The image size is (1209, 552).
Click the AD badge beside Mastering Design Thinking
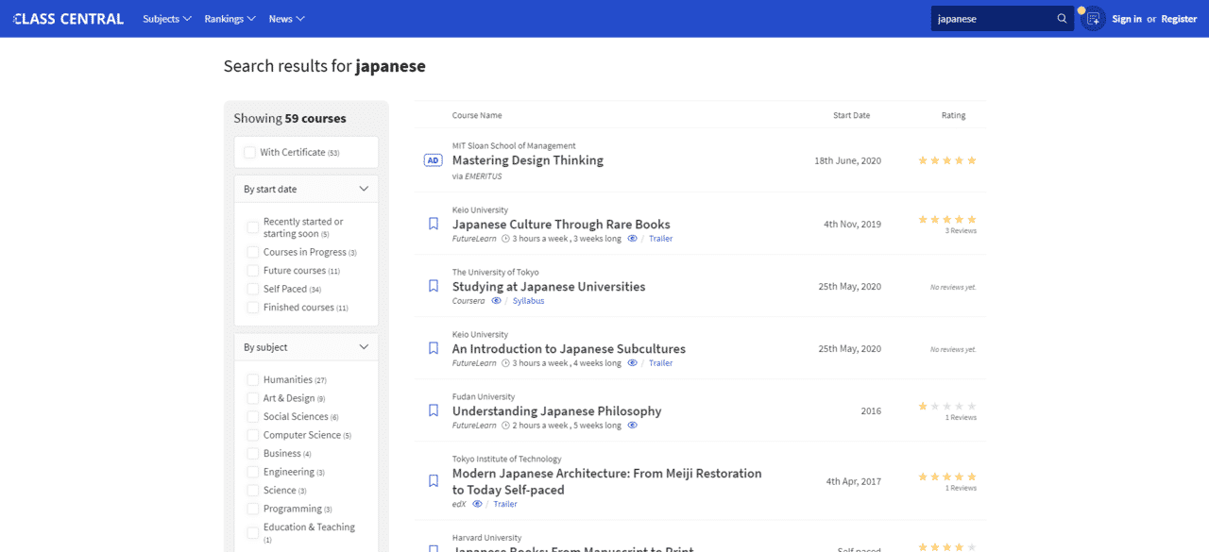point(433,160)
